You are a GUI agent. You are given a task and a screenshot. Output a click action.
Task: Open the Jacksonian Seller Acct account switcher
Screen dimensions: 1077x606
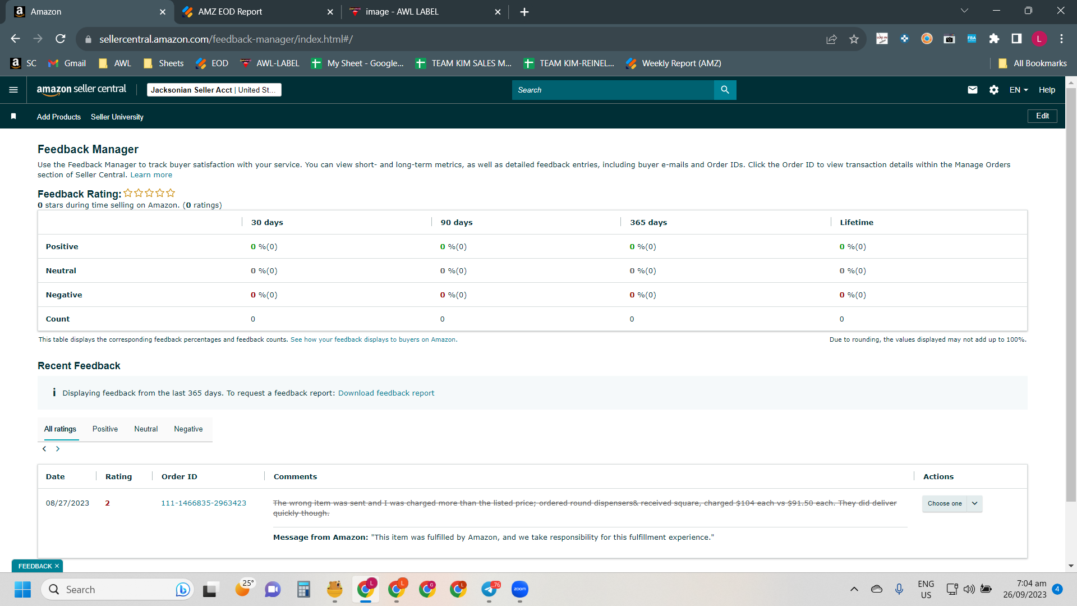click(x=214, y=90)
